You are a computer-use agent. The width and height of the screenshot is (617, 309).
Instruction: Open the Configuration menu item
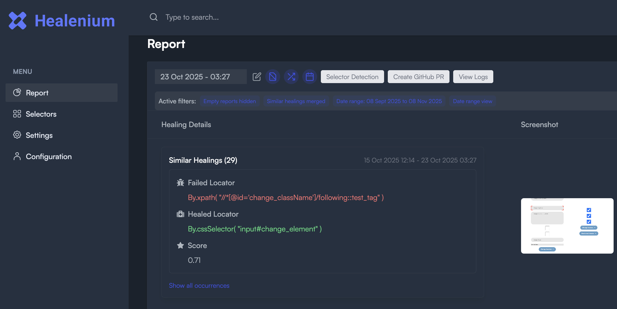[61, 156]
